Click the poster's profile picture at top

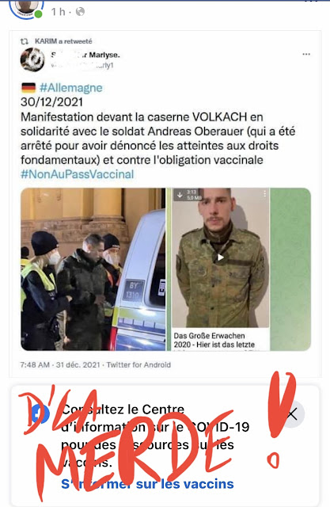[x=26, y=7]
